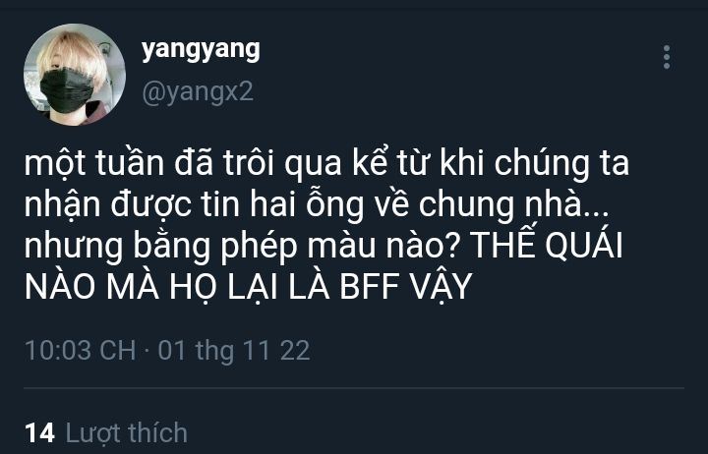708x454 pixels.
Task: Click the uppercase words 'THẾ QUÁI'
Action: [547, 246]
